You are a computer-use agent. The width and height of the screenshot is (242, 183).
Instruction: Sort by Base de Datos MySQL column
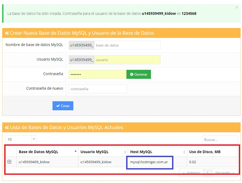tap(47, 152)
